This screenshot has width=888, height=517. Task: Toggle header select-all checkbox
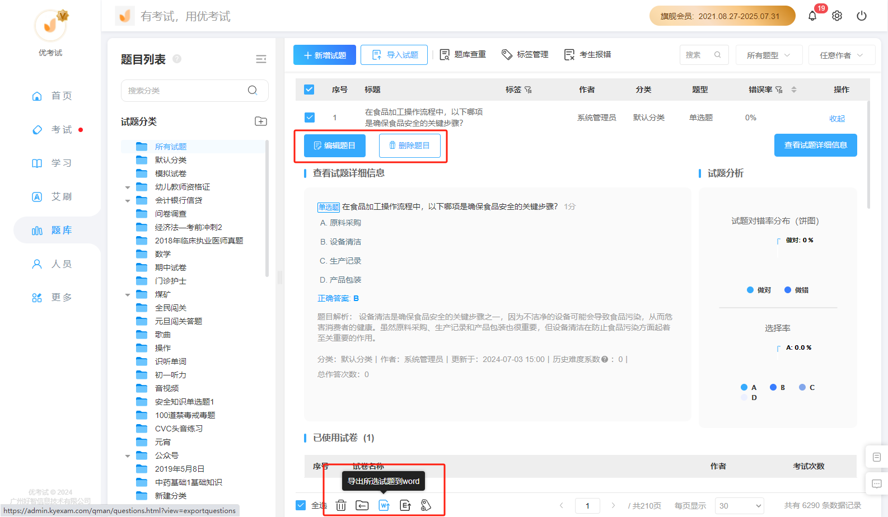coord(309,90)
